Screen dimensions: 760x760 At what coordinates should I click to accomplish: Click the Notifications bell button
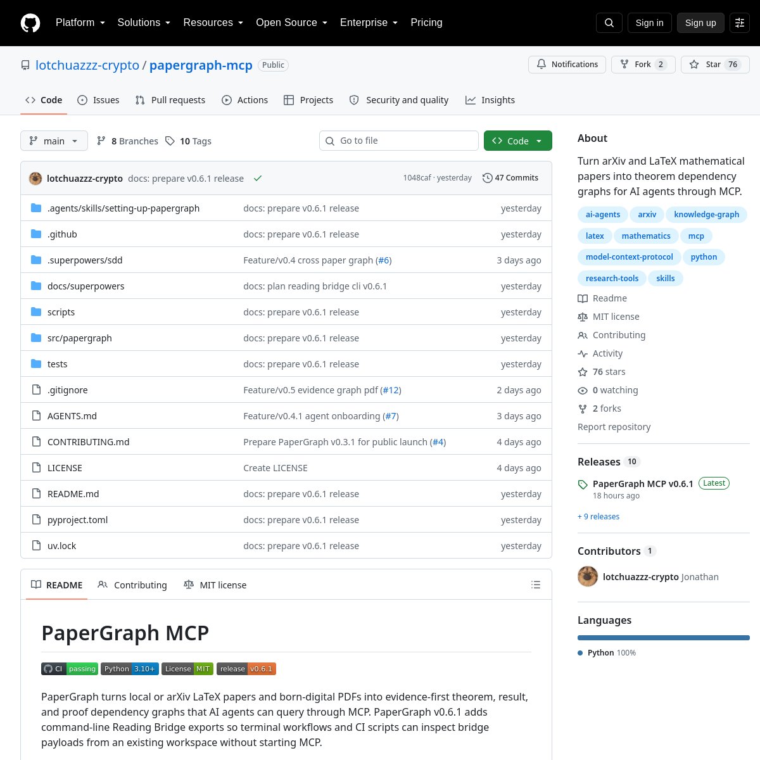point(567,65)
